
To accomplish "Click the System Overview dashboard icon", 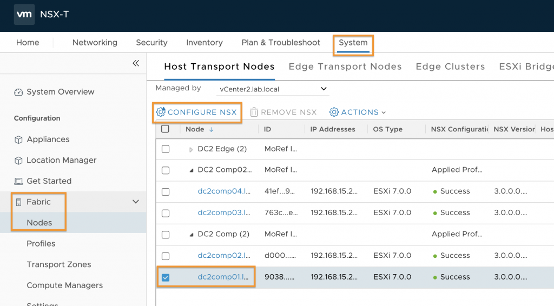I will (18, 92).
